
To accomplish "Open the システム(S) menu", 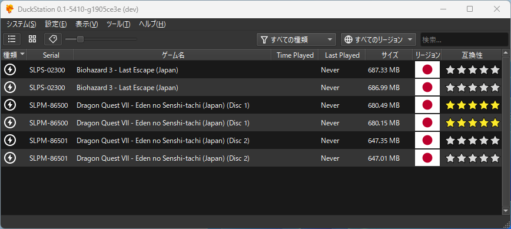I will [21, 24].
